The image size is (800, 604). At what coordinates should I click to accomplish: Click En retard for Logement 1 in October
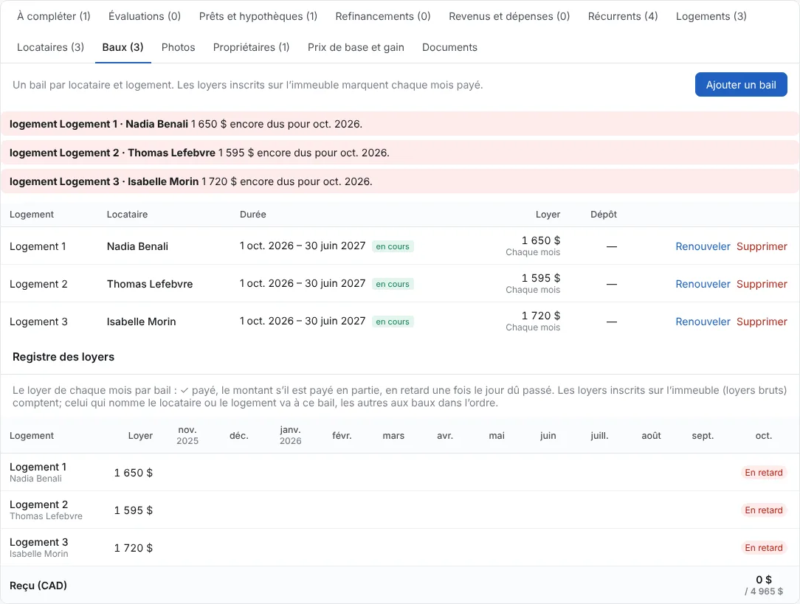763,473
